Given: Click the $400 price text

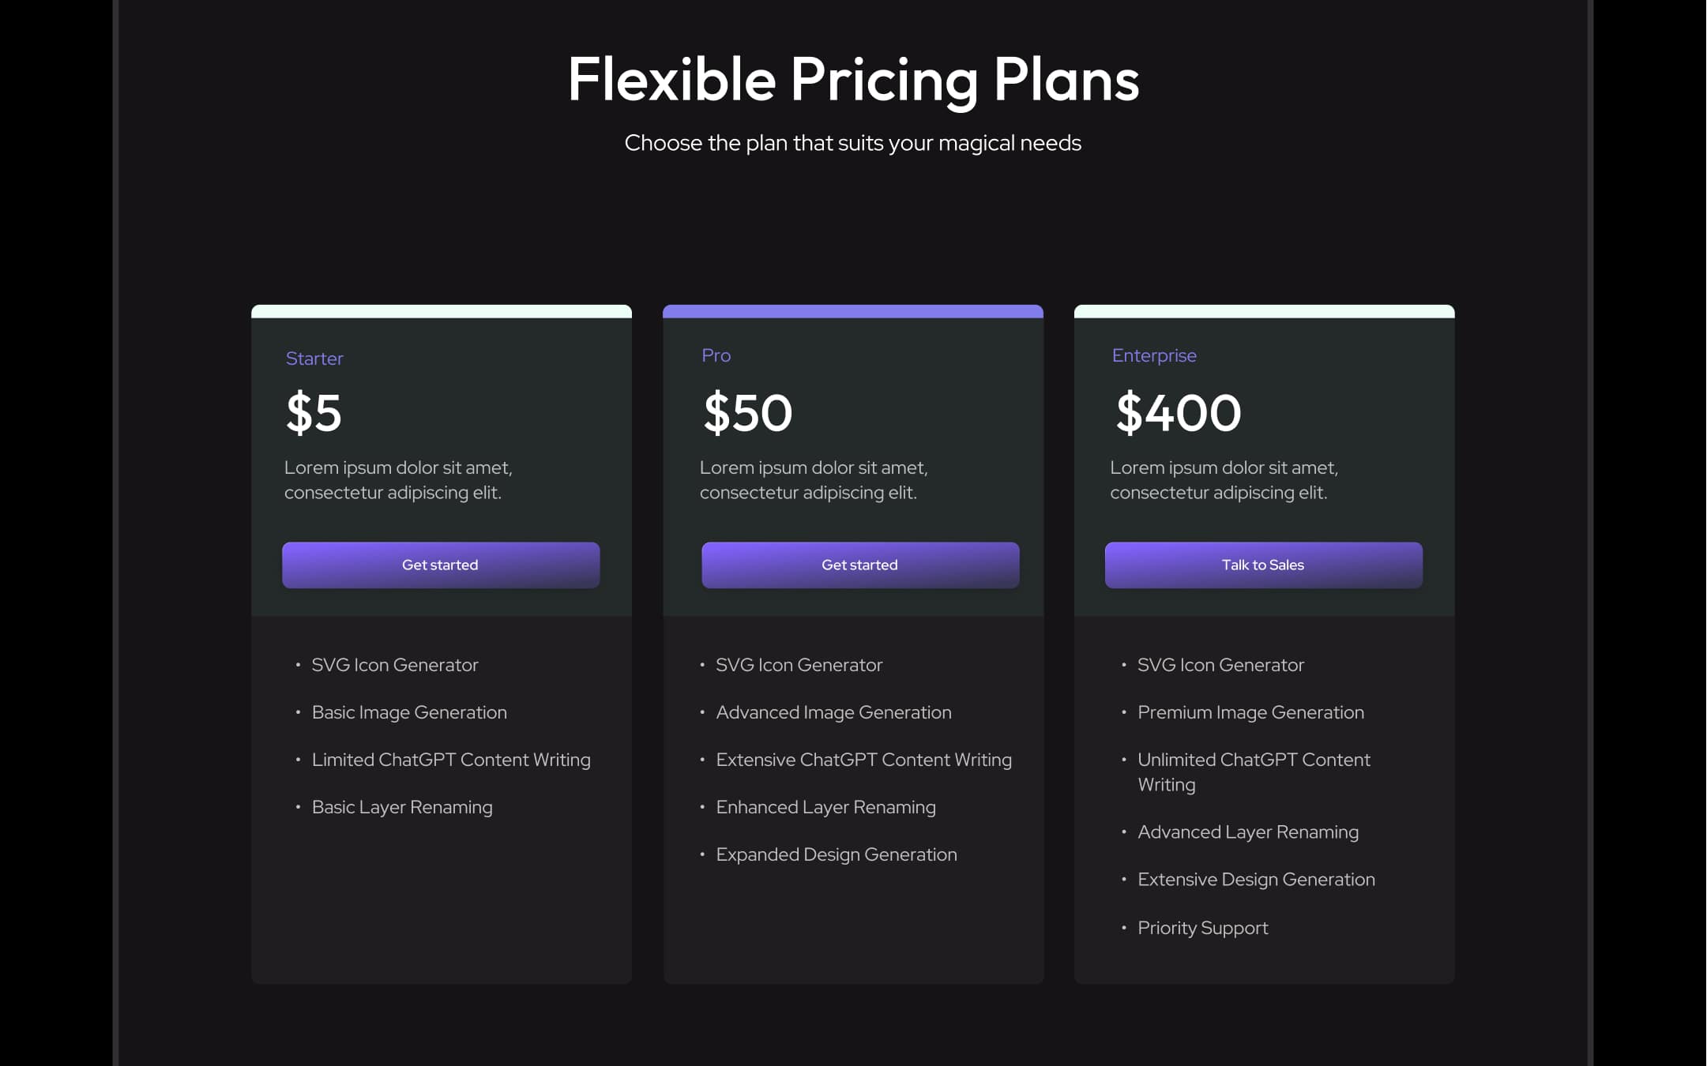Looking at the screenshot, I should pos(1176,411).
